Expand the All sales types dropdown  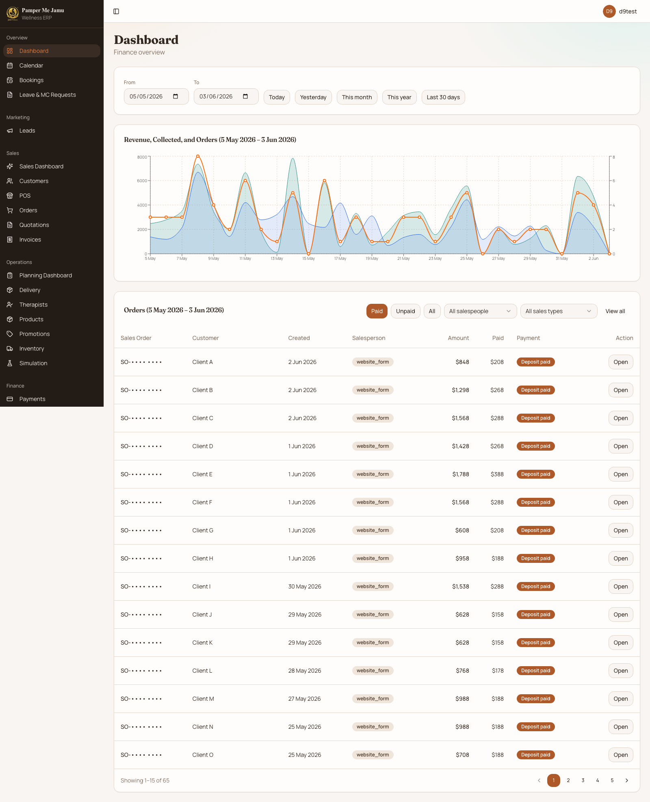coord(559,311)
